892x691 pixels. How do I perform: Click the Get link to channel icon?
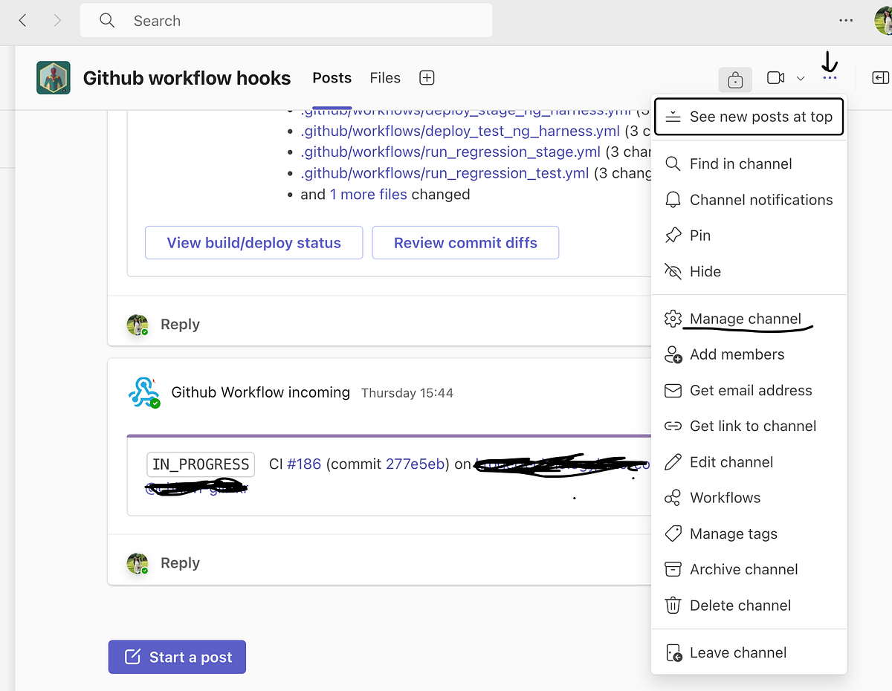(x=673, y=426)
